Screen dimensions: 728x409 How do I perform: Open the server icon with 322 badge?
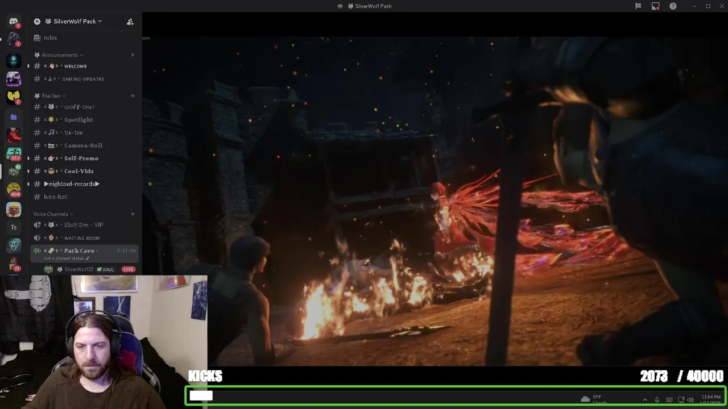click(14, 153)
